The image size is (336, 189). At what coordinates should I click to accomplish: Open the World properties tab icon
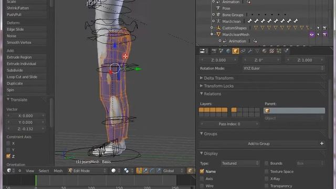coord(228,51)
